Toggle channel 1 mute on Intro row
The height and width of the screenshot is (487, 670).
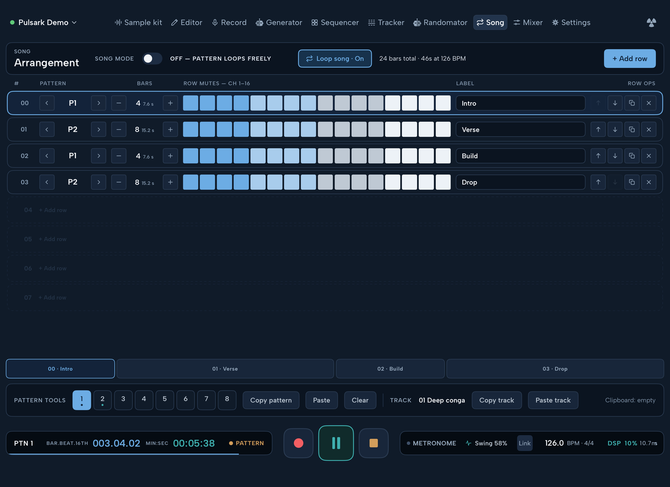[x=190, y=103]
